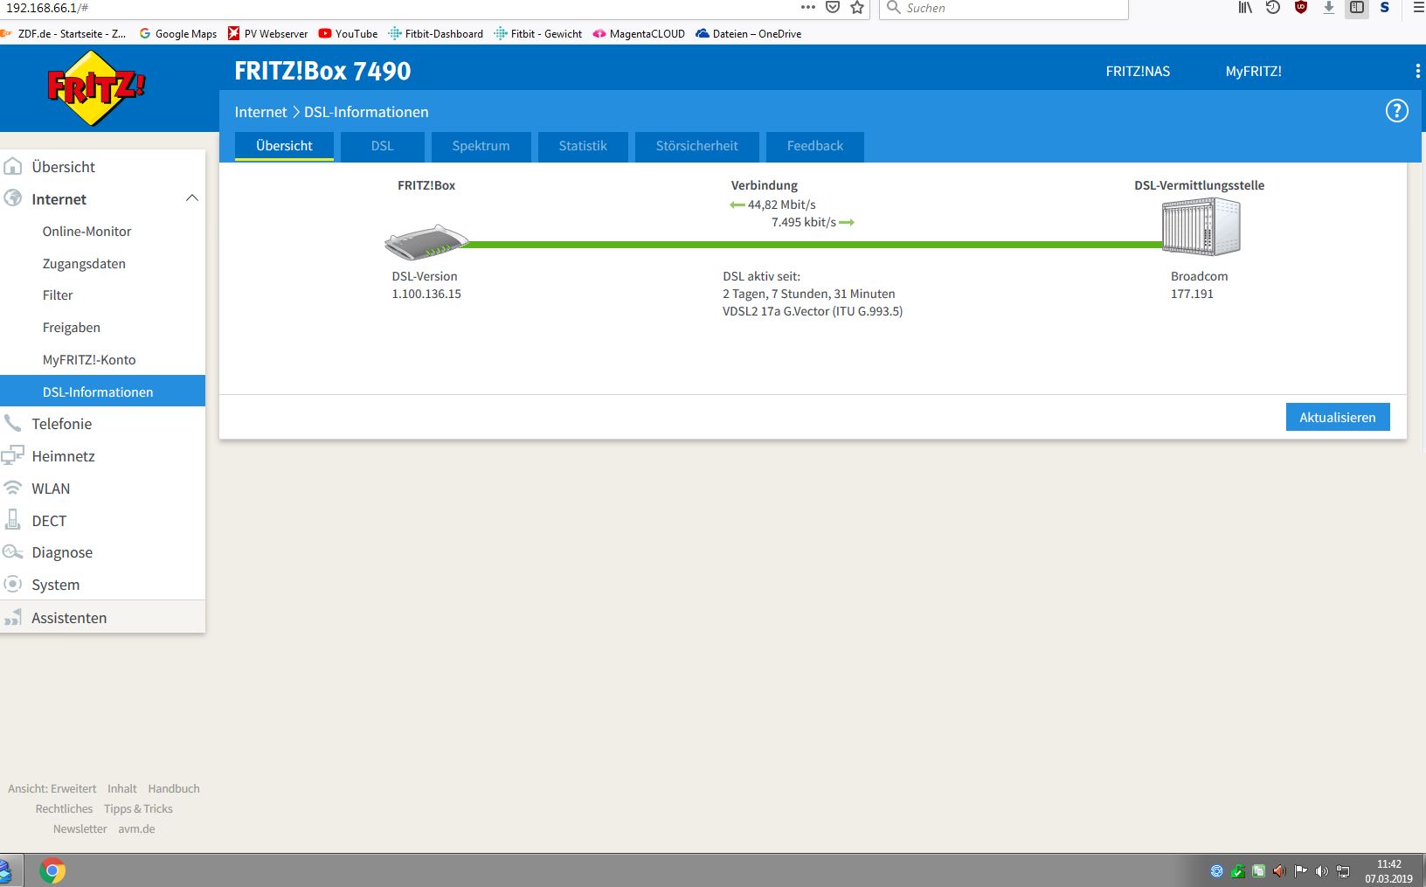1426x887 pixels.
Task: Click the Internet globe icon in sidebar
Action: [x=13, y=198]
